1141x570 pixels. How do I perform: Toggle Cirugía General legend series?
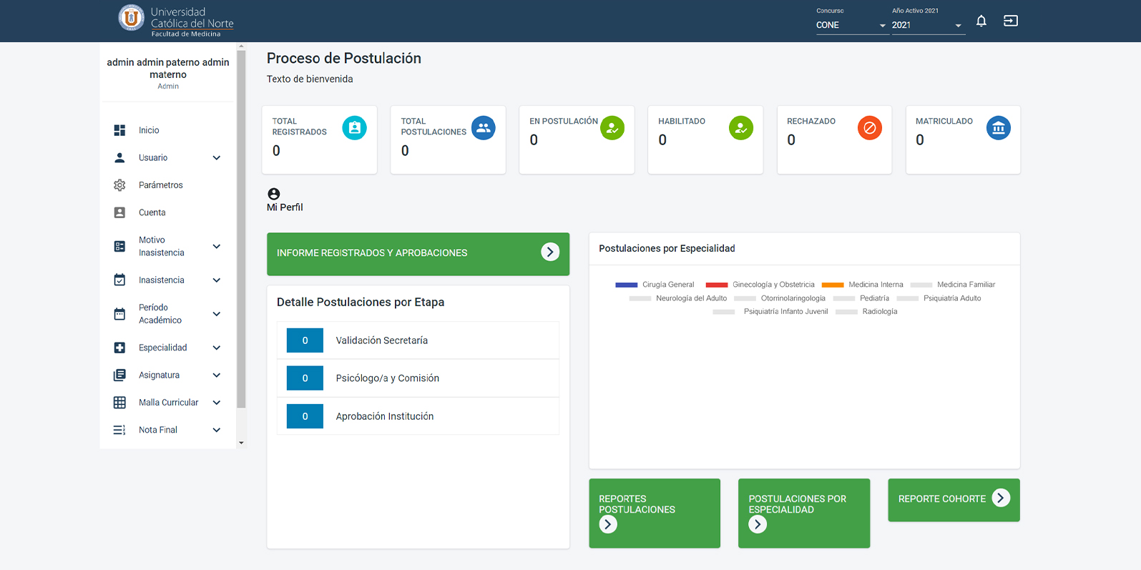click(x=655, y=285)
